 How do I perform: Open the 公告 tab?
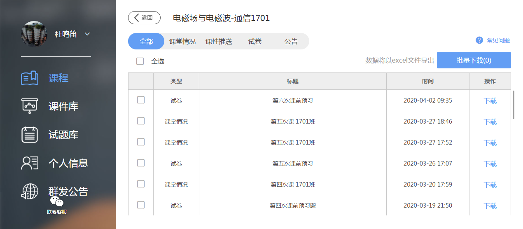click(x=291, y=42)
